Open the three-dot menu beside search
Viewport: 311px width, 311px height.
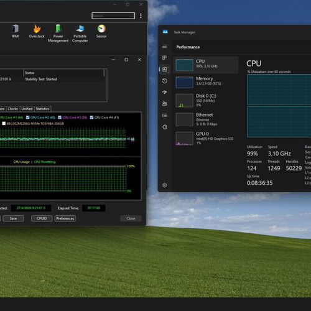pyautogui.click(x=141, y=16)
